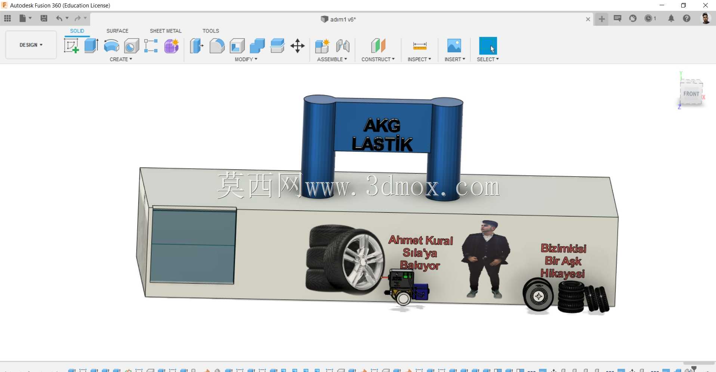
Task: Select the Move/Copy arrows tool
Action: (297, 46)
